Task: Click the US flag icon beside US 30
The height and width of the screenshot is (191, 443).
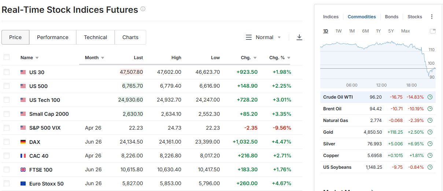Action: click(23, 72)
